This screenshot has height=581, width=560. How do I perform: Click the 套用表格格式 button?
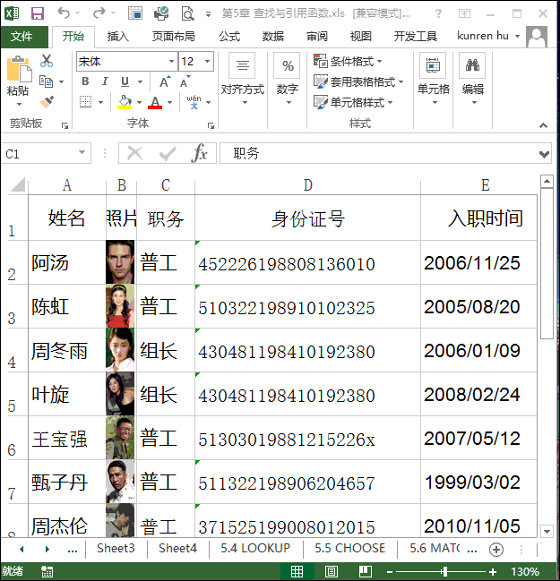pos(356,81)
